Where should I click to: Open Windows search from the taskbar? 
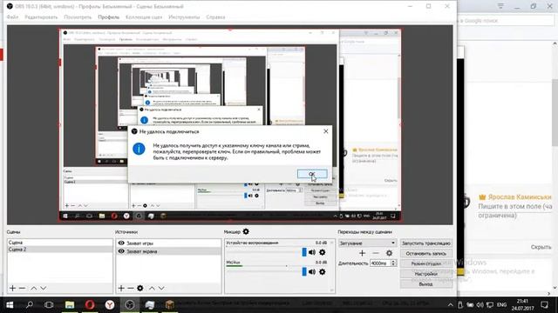pyautogui.click(x=30, y=305)
